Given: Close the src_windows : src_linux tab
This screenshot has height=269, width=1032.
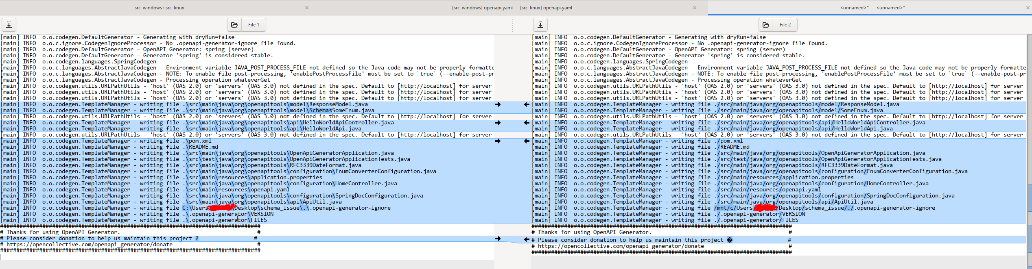Looking at the screenshot, I should coord(307,8).
